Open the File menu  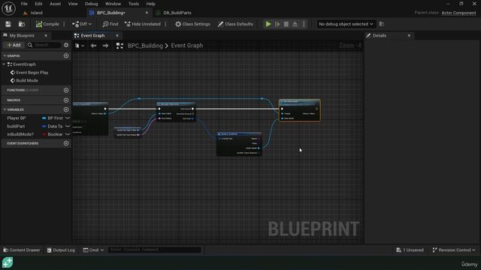click(x=24, y=4)
